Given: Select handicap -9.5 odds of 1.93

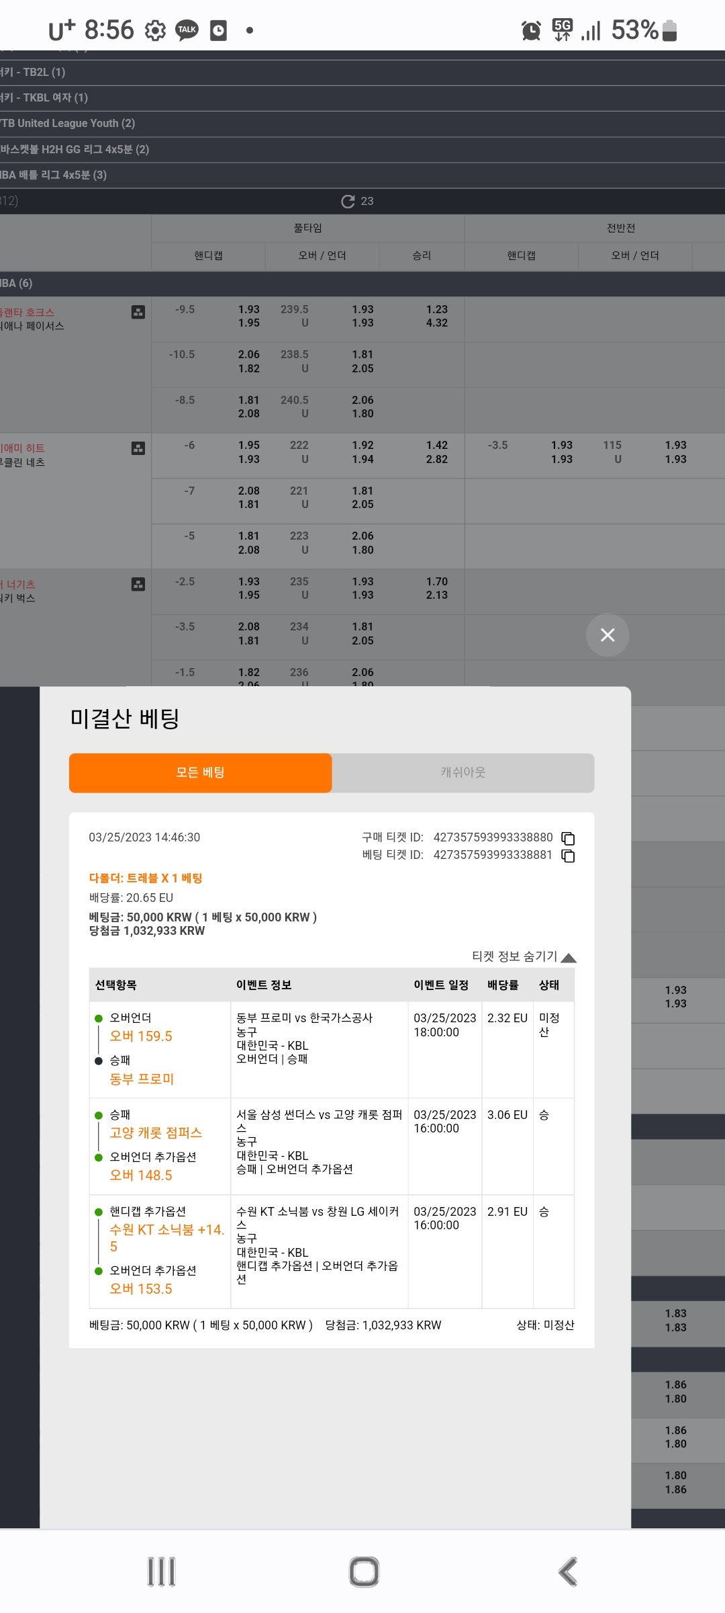Looking at the screenshot, I should [x=249, y=309].
